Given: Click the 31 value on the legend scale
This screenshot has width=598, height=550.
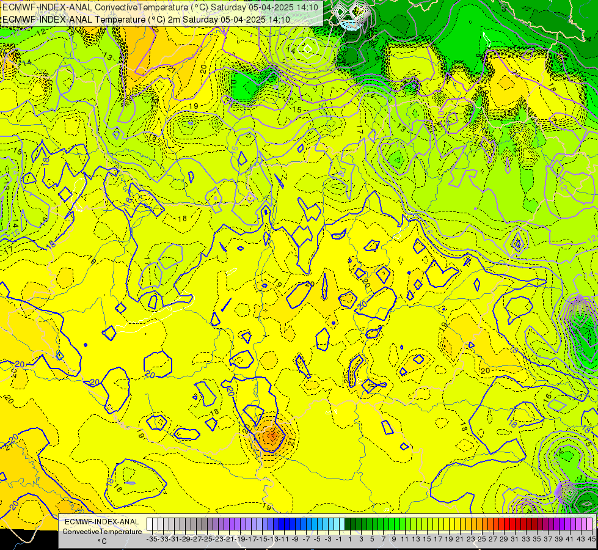Looking at the screenshot, I should [514, 540].
